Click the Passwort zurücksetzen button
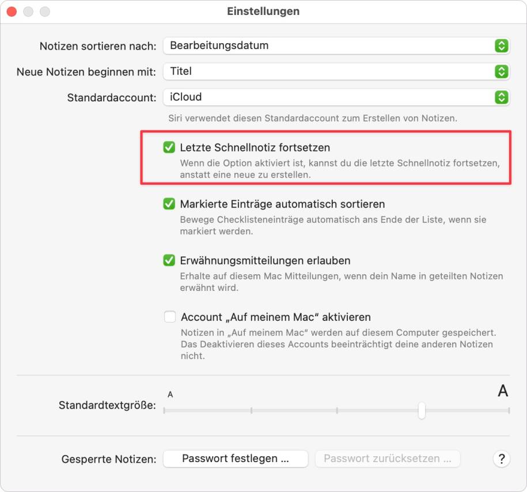Viewport: 527px width, 492px height. [388, 459]
